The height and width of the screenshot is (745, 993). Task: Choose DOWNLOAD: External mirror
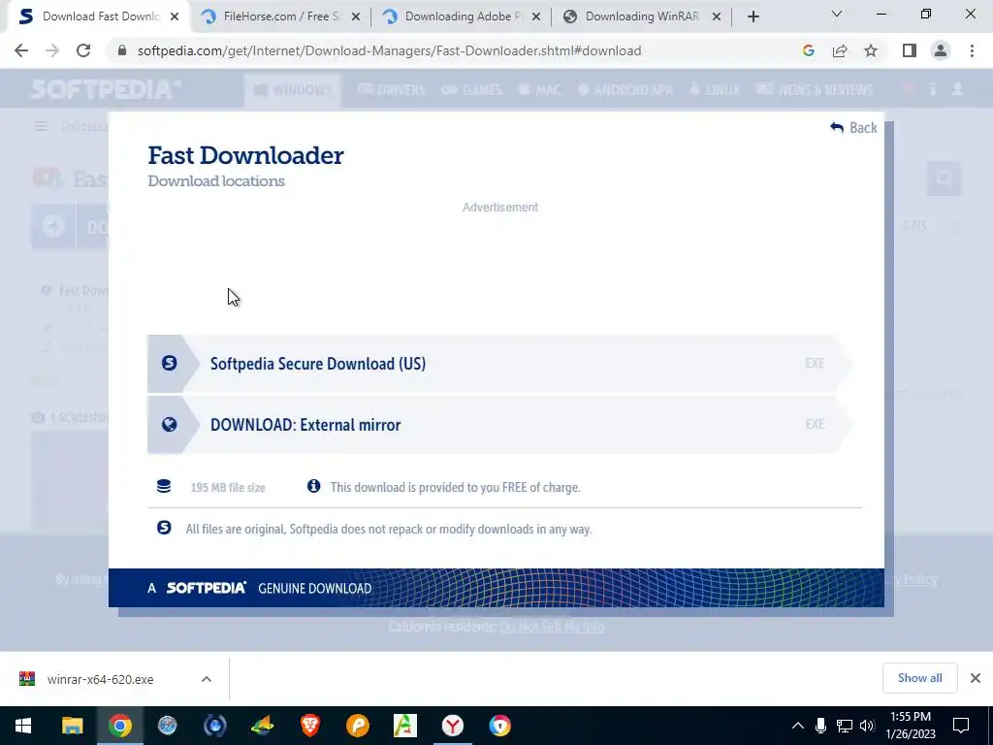coord(498,425)
